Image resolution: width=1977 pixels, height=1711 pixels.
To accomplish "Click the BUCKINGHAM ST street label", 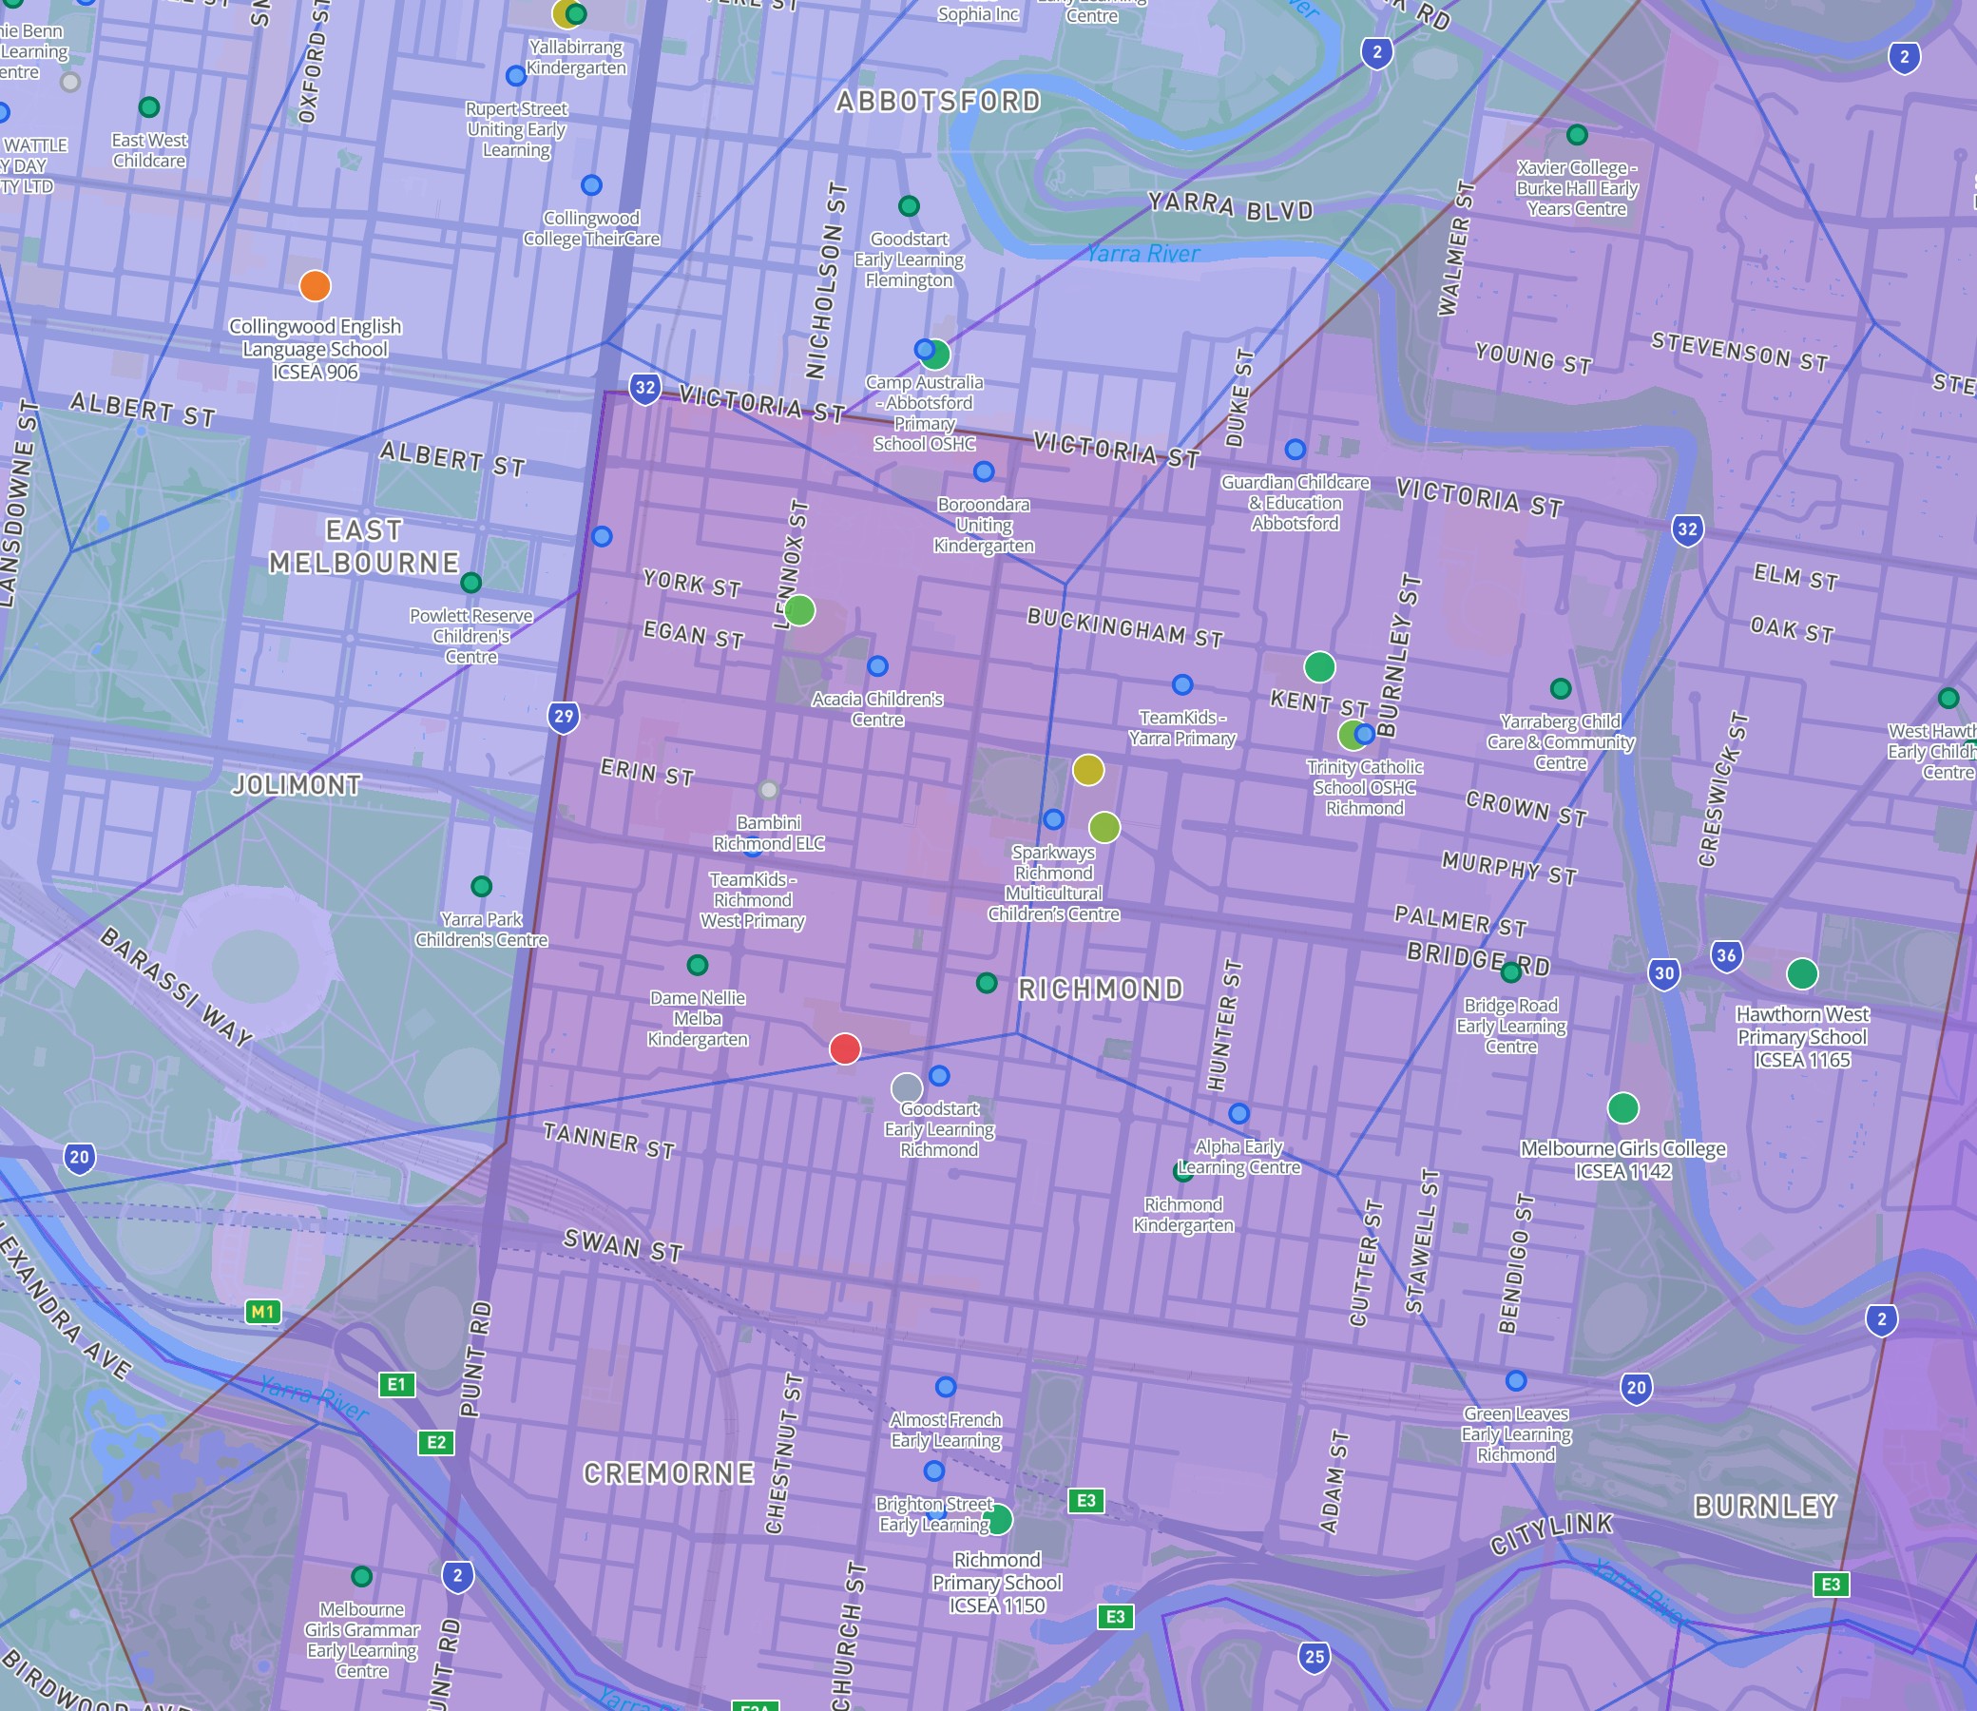I will tap(1125, 627).
